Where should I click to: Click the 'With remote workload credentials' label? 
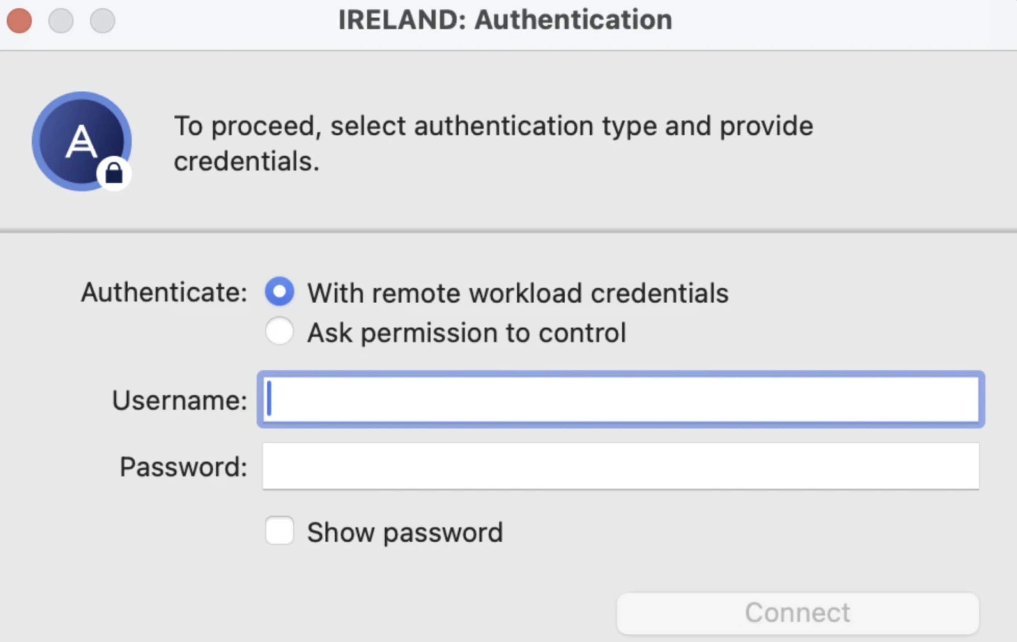coord(518,293)
